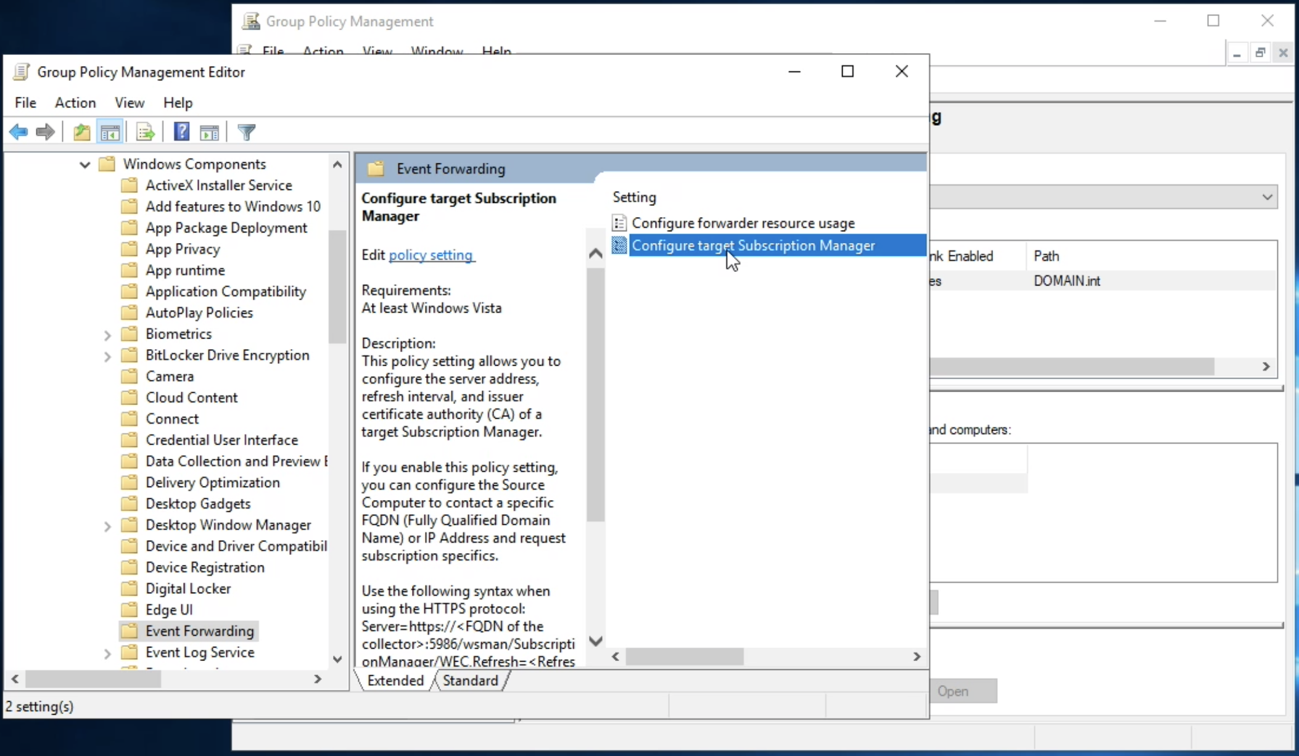This screenshot has width=1299, height=756.
Task: Select the Cloud Content tree item
Action: pos(191,398)
